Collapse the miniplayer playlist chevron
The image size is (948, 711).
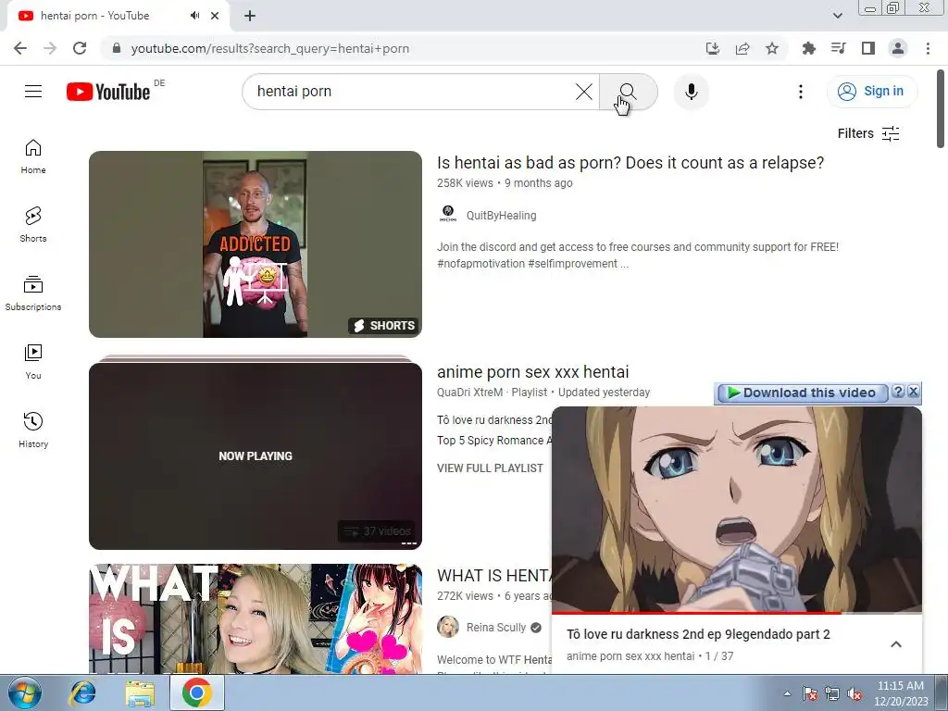coord(896,644)
